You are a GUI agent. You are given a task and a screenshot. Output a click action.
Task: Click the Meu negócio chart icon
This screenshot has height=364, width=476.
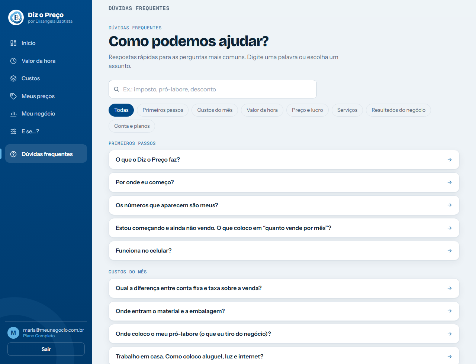click(13, 114)
